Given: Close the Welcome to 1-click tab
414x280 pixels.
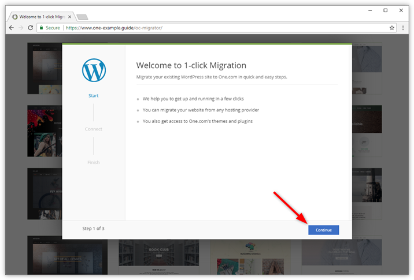Looking at the screenshot, I should 69,17.
